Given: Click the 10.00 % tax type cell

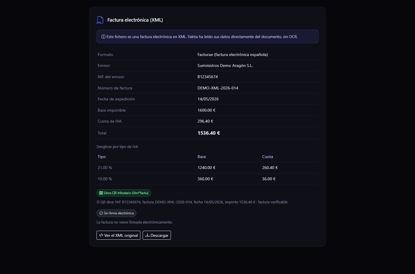Looking at the screenshot, I should click(105, 179).
